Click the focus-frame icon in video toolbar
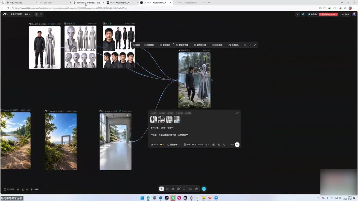The image size is (358, 201). coord(245,45)
